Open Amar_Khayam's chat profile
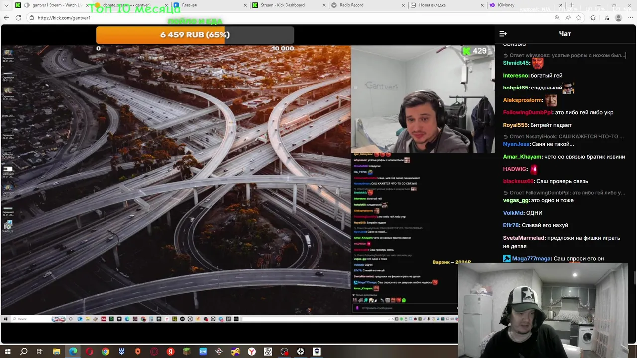Screen dimensions: 637x358 pos(522,157)
